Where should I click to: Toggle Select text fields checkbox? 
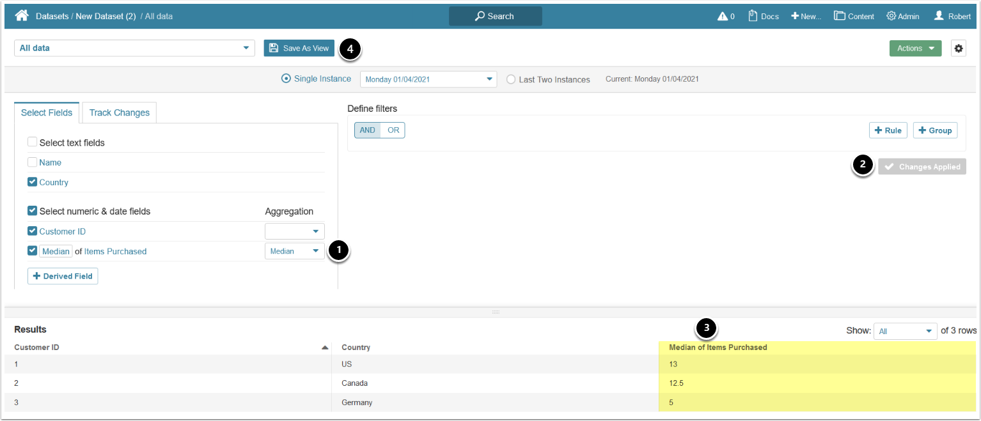(x=32, y=142)
